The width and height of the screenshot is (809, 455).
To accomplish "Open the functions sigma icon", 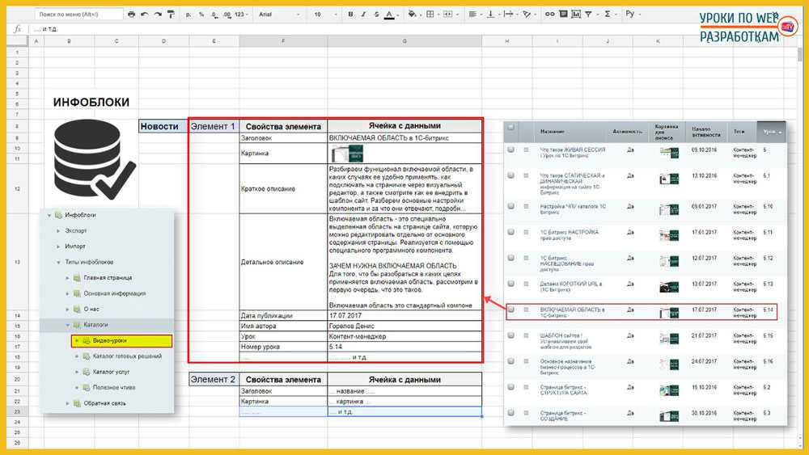I will tap(608, 15).
